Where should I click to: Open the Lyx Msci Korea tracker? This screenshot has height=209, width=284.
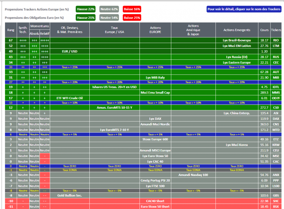(x=236, y=145)
